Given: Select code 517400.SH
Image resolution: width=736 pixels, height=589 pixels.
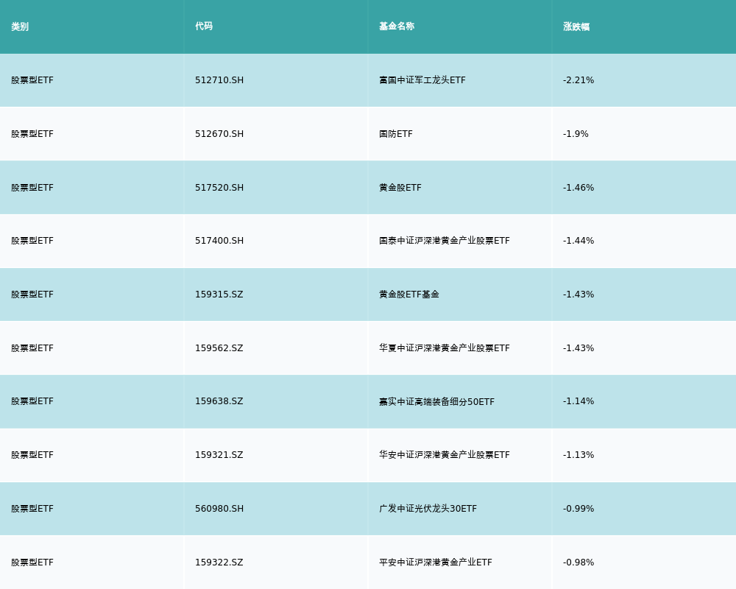Looking at the screenshot, I should click(219, 241).
